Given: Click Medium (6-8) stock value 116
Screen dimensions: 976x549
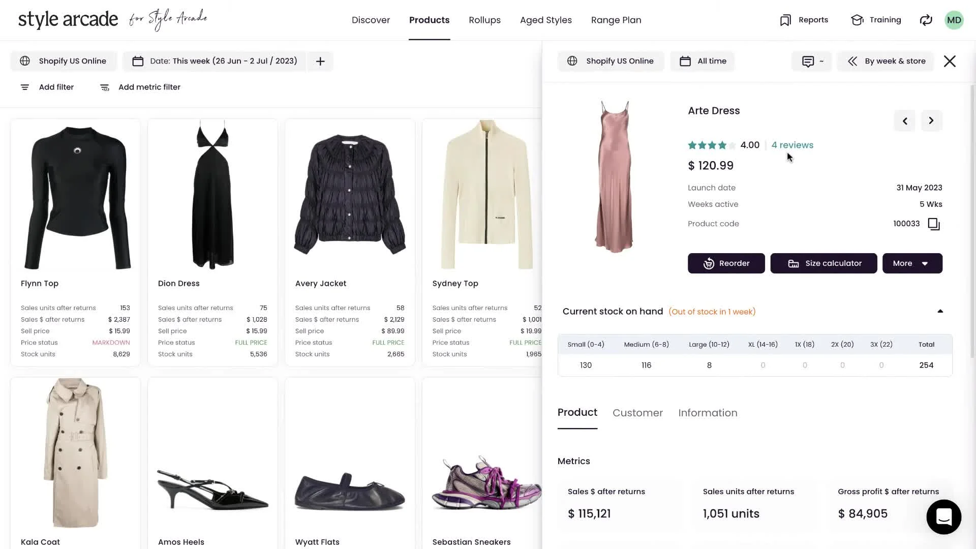Looking at the screenshot, I should tap(646, 365).
